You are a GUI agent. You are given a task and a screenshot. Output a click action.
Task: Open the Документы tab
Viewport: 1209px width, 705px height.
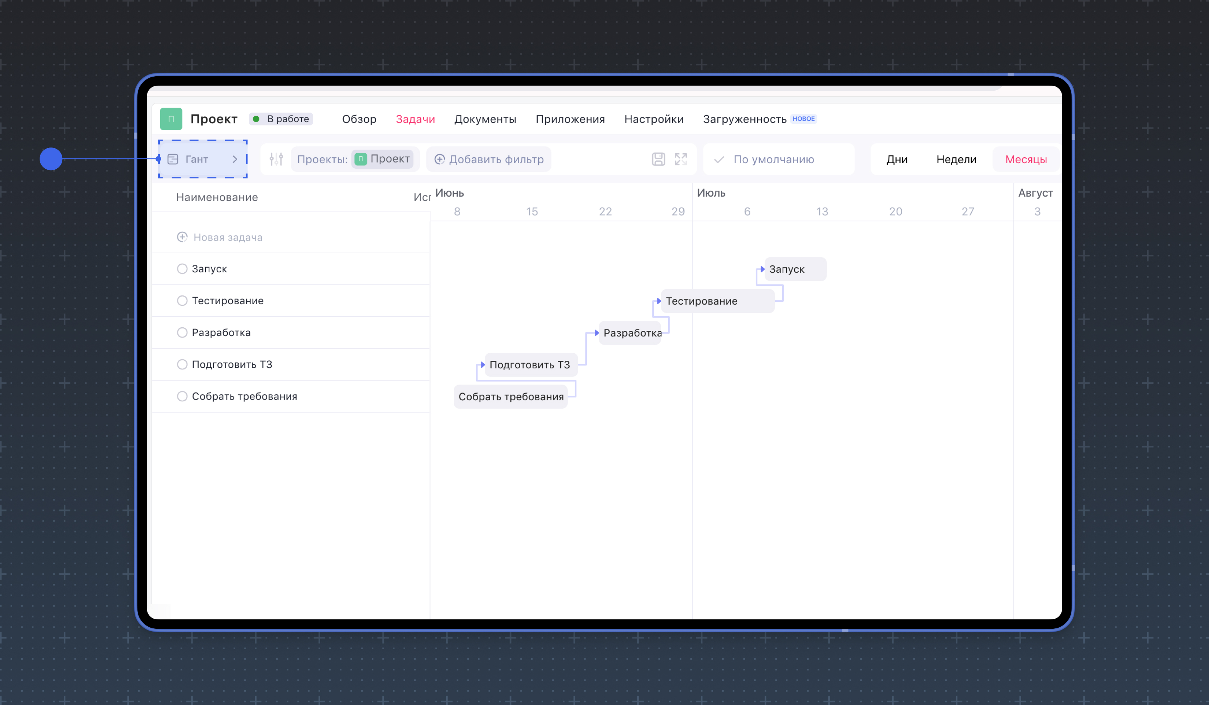485,119
